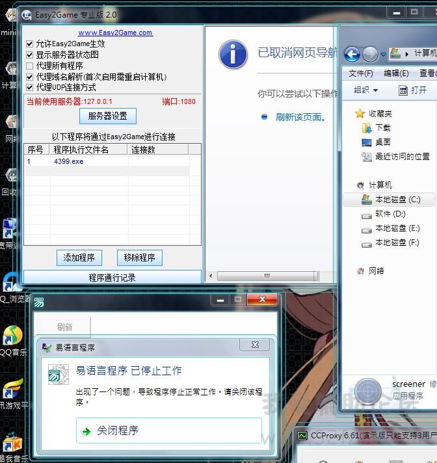Image resolution: width=437 pixels, height=463 pixels.
Task: Click Explorer forward arrow button
Action: point(370,55)
